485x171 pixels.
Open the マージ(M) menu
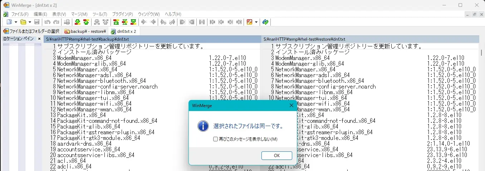click(79, 14)
